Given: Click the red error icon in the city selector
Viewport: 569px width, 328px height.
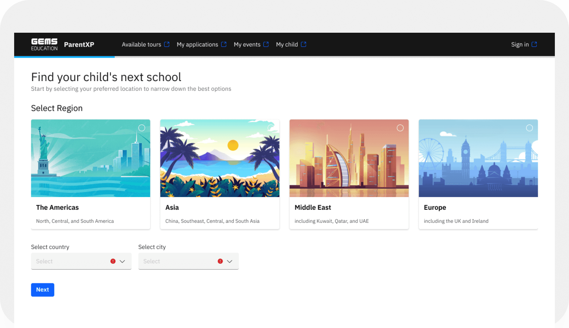Looking at the screenshot, I should point(220,261).
